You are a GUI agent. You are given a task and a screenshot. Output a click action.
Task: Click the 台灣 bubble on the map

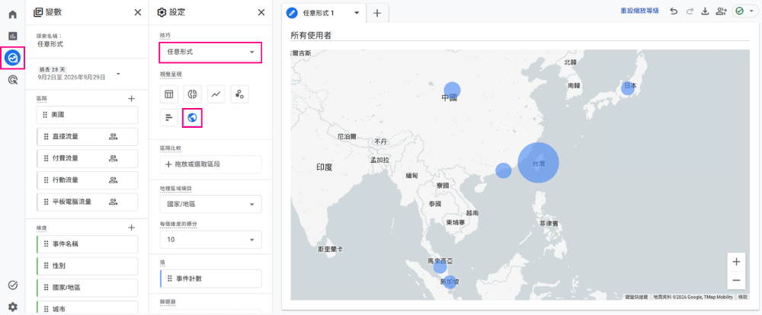point(538,163)
